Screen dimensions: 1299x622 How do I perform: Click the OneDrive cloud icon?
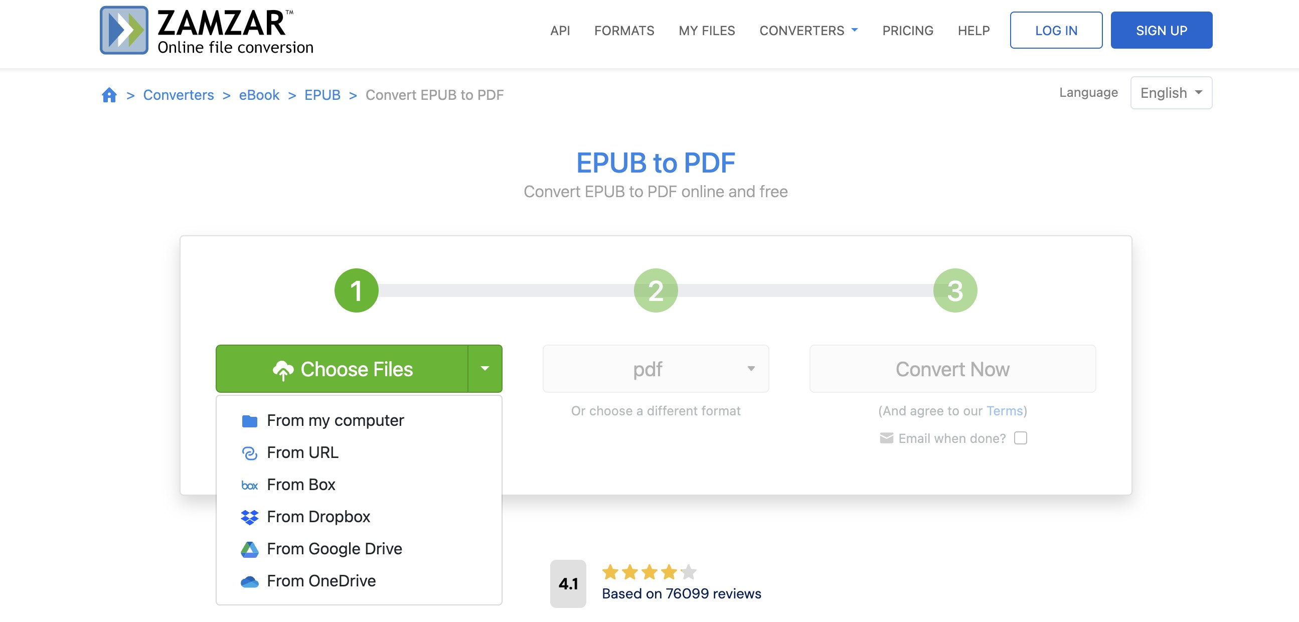(x=249, y=582)
